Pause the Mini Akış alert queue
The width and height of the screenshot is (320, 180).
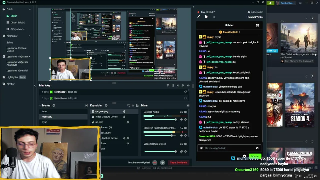click(x=173, y=85)
